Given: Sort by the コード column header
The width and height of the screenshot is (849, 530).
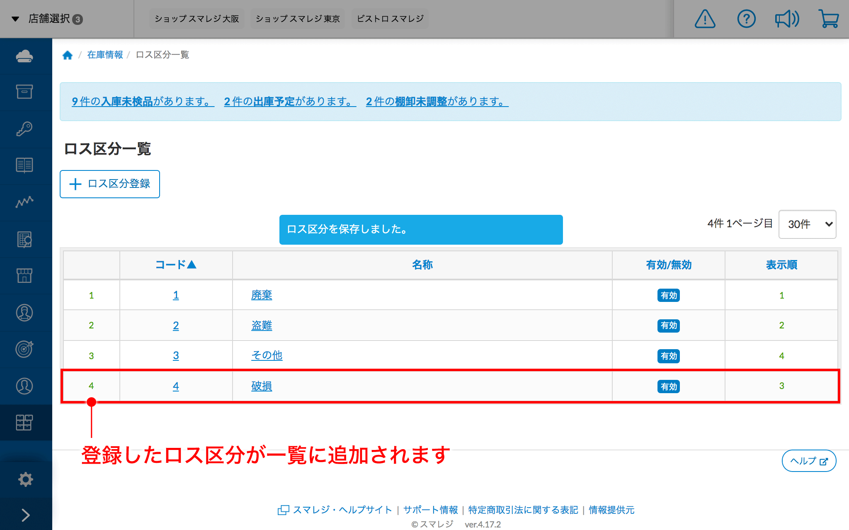Looking at the screenshot, I should 176,265.
